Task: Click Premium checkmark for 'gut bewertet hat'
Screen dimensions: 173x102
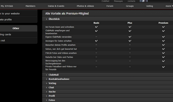Action: click(163, 49)
